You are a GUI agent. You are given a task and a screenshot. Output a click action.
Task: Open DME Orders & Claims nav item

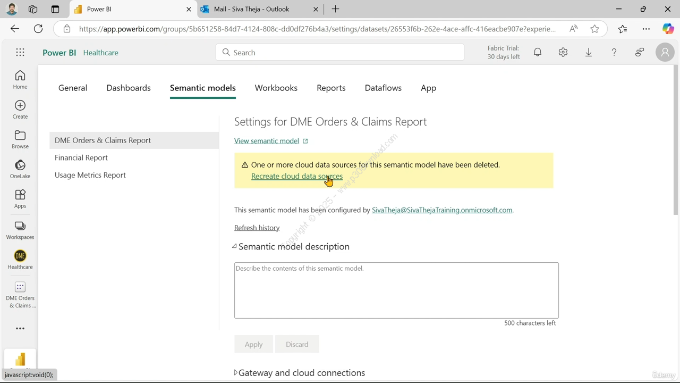click(x=20, y=295)
